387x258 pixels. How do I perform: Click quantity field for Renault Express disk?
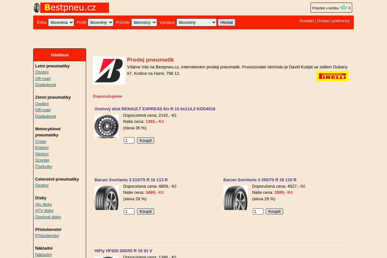(x=129, y=141)
